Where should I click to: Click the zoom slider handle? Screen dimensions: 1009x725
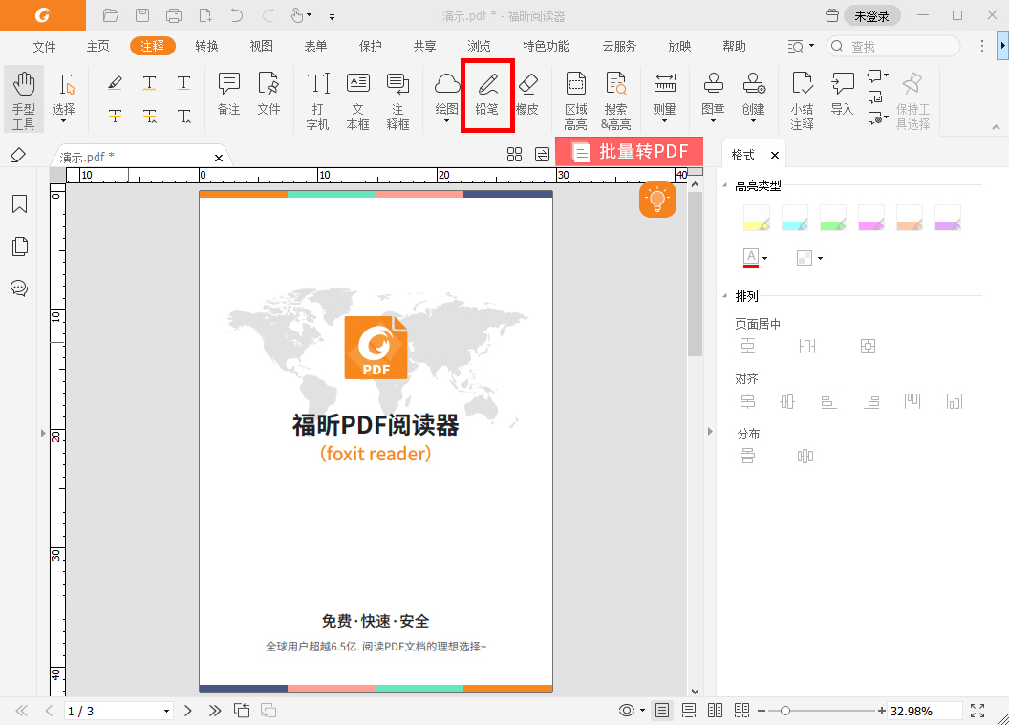point(785,711)
